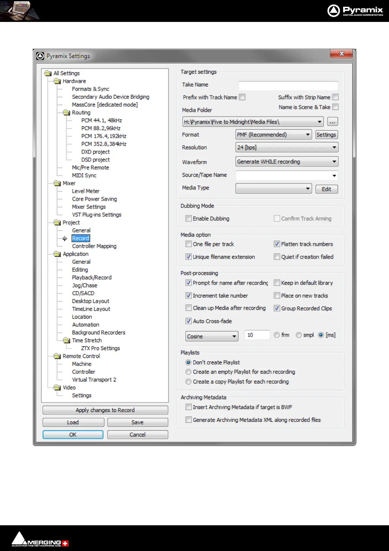The width and height of the screenshot is (389, 551).
Task: Open the Cosine cross-fade type dropdown
Action: (212, 336)
